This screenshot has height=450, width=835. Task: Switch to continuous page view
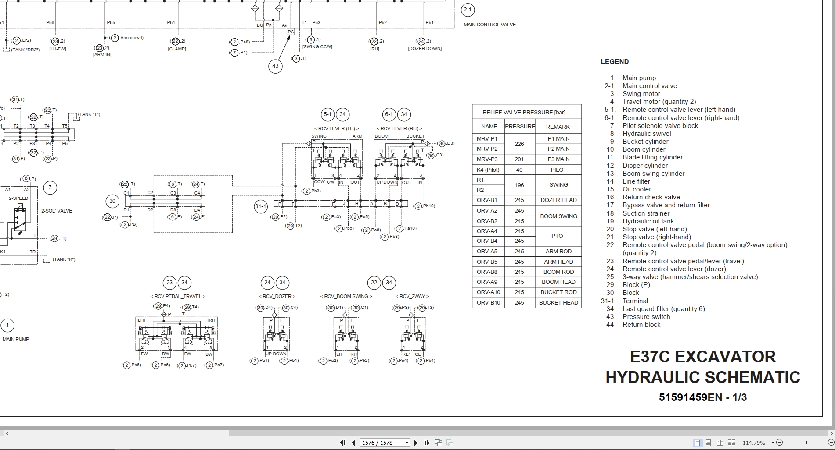point(709,443)
